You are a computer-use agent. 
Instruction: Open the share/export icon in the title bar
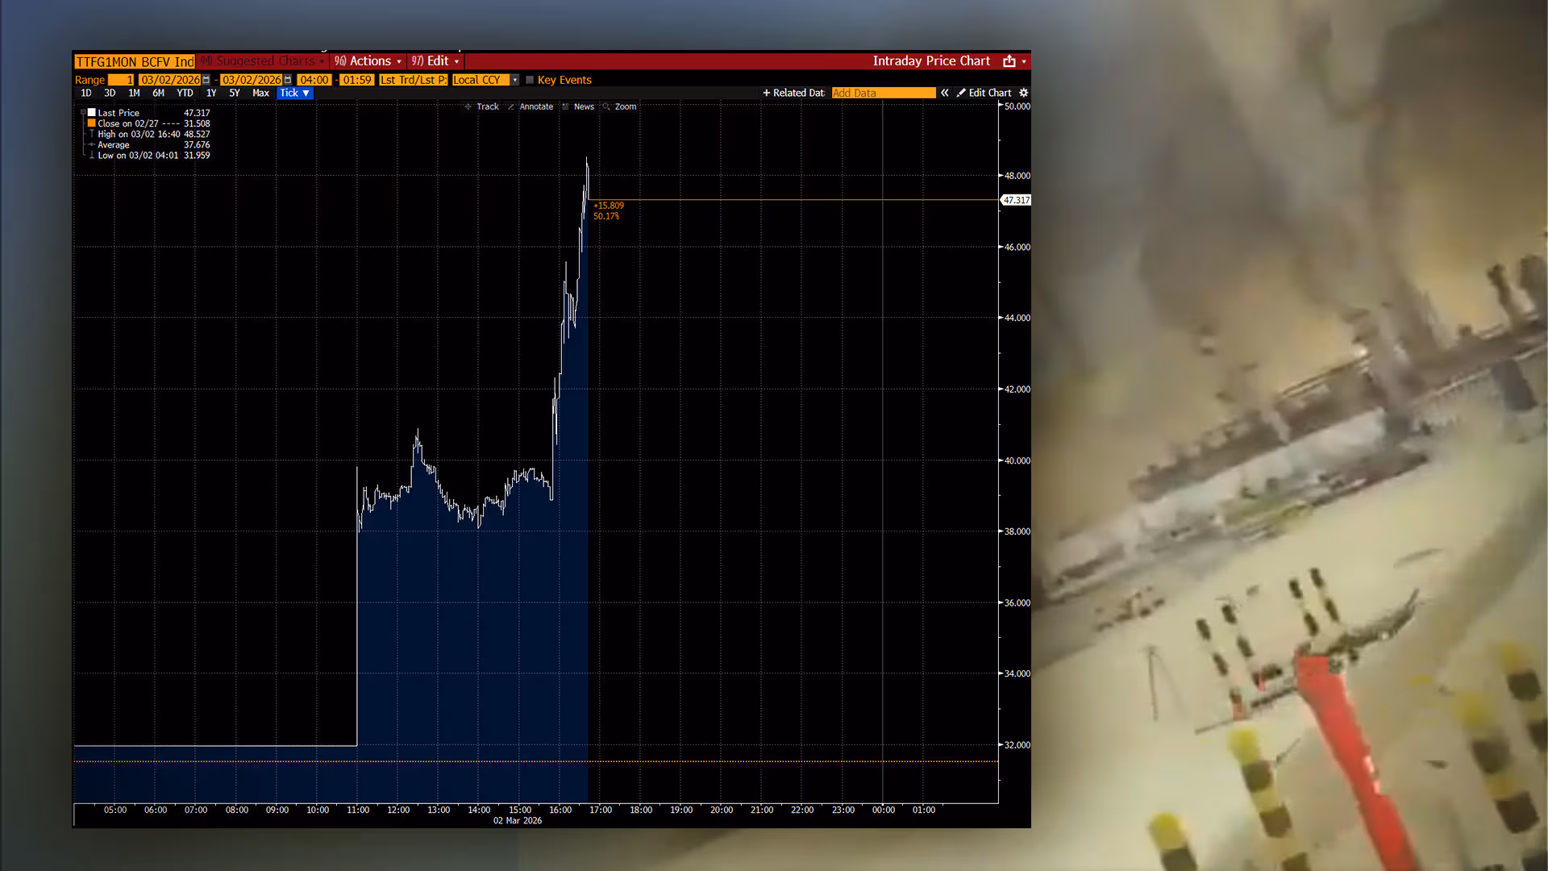tap(1009, 61)
